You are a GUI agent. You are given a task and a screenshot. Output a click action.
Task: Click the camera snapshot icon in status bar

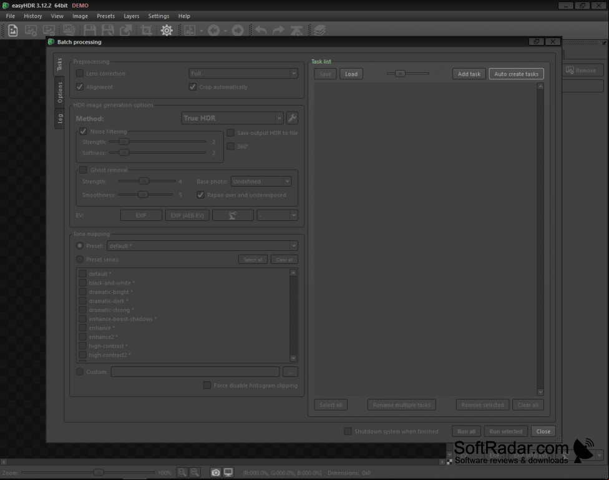click(215, 473)
